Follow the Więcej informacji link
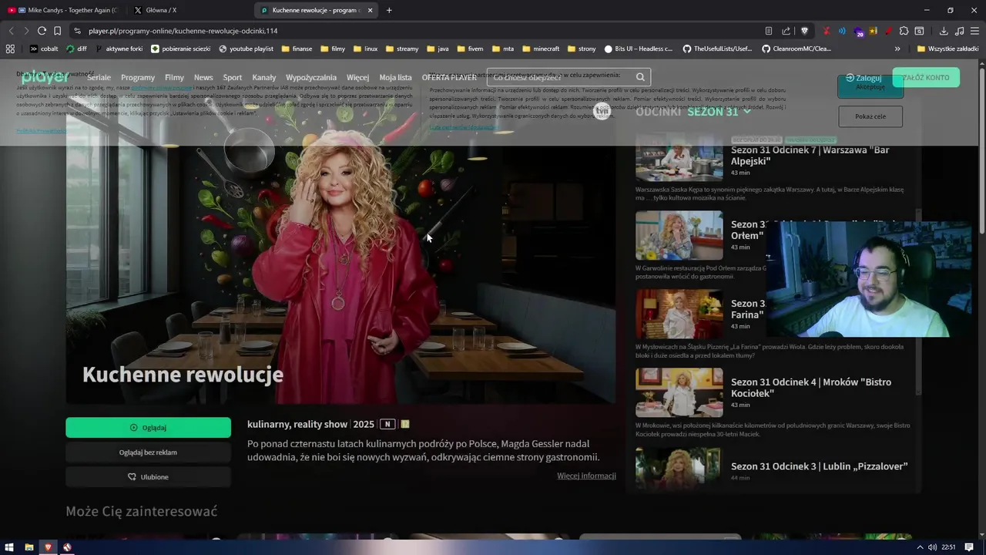 coord(586,476)
